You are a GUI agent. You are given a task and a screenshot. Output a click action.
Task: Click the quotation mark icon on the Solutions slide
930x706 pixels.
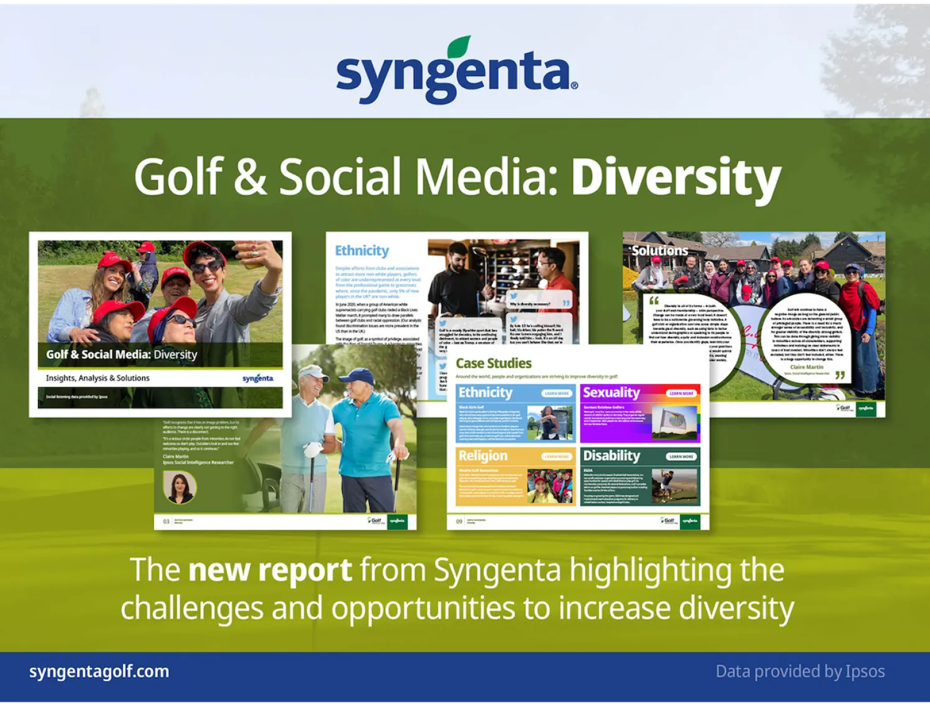tap(655, 301)
